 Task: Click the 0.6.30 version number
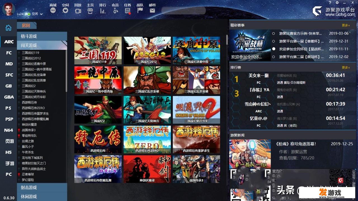(9, 198)
